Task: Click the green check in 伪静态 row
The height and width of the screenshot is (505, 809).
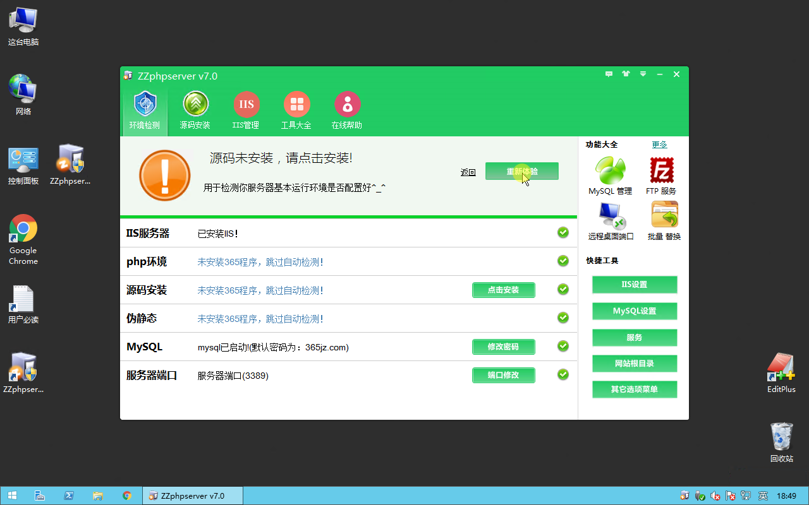Action: click(x=563, y=318)
